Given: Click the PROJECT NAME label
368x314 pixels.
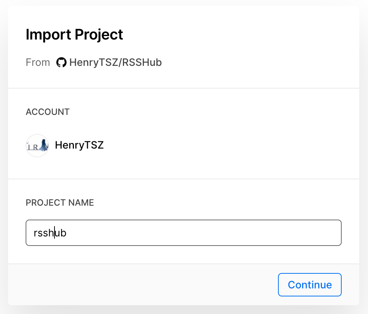Looking at the screenshot, I should coord(60,202).
